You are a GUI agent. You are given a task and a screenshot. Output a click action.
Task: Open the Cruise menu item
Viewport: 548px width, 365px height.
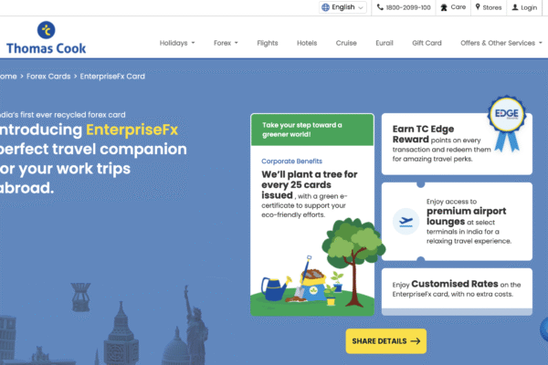[346, 43]
